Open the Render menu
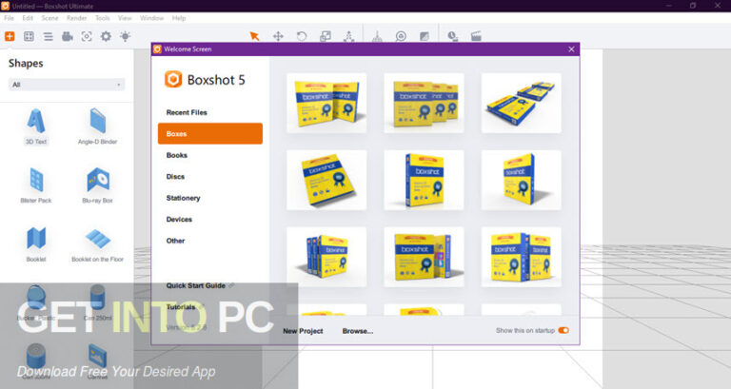This screenshot has height=389, width=731. coord(76,18)
